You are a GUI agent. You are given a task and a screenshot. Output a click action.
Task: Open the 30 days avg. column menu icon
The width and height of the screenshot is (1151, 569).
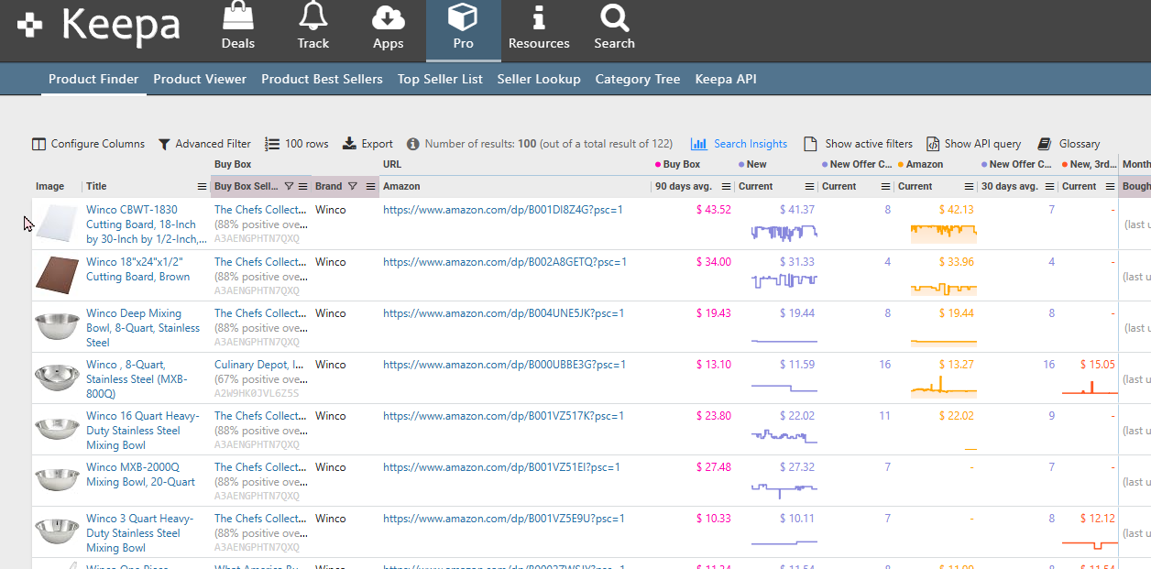[1049, 186]
